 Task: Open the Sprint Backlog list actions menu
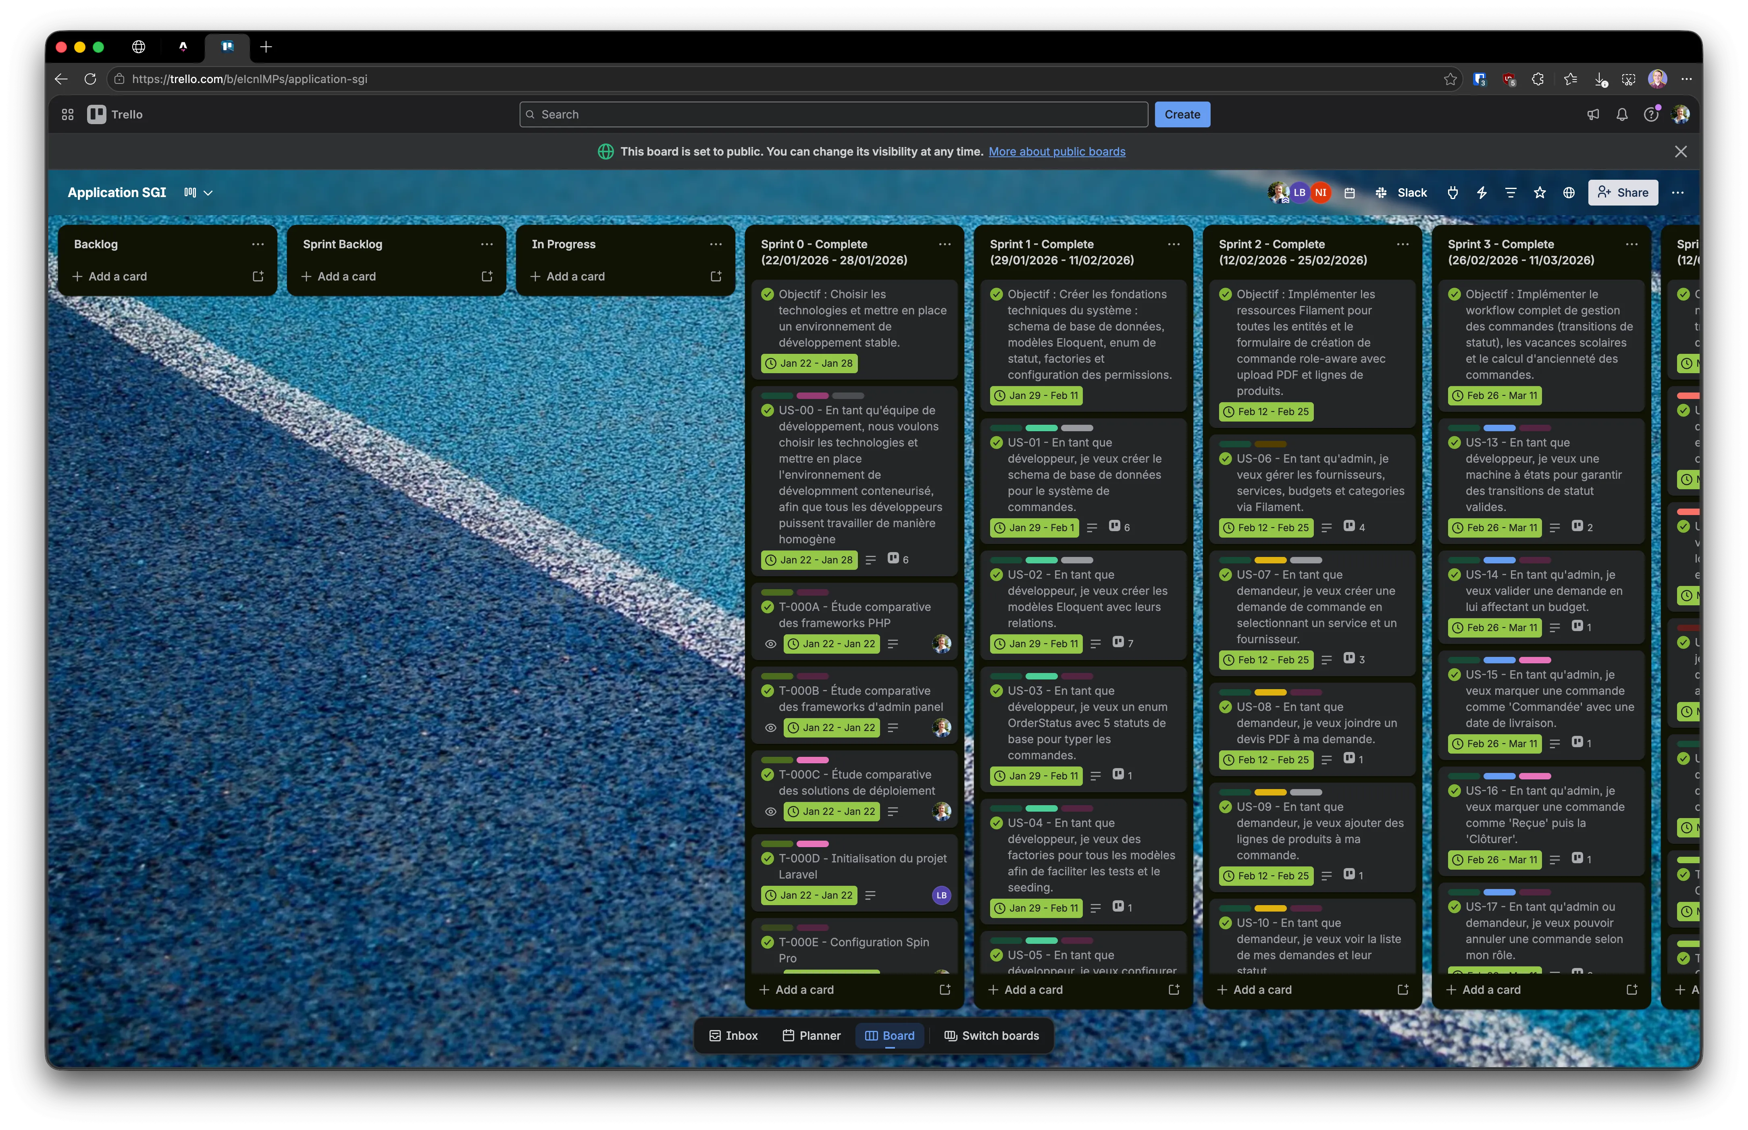pos(487,244)
